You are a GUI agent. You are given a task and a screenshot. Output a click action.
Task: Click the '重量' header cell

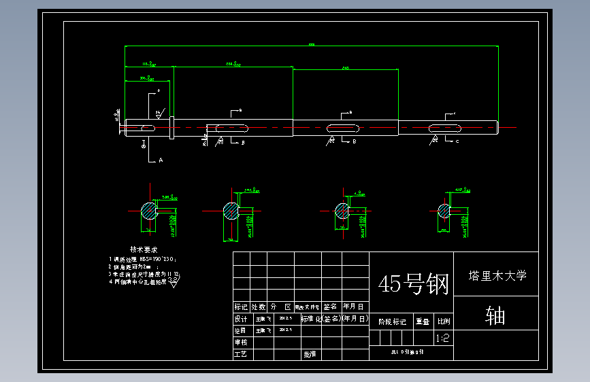coord(422,322)
